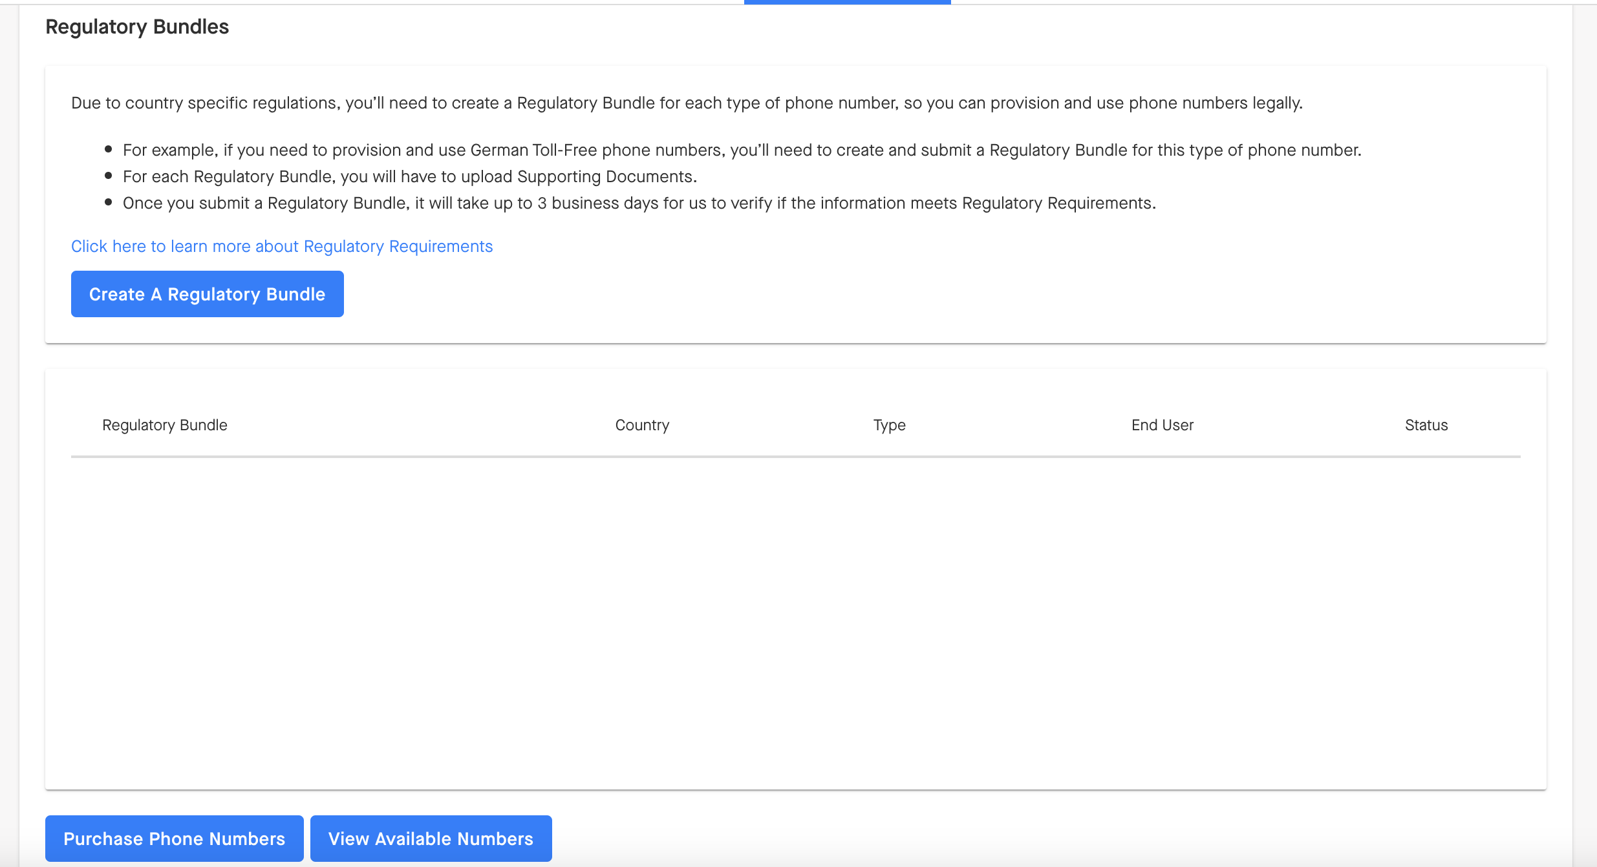The width and height of the screenshot is (1597, 867).
Task: Click the Country column header
Action: (642, 425)
